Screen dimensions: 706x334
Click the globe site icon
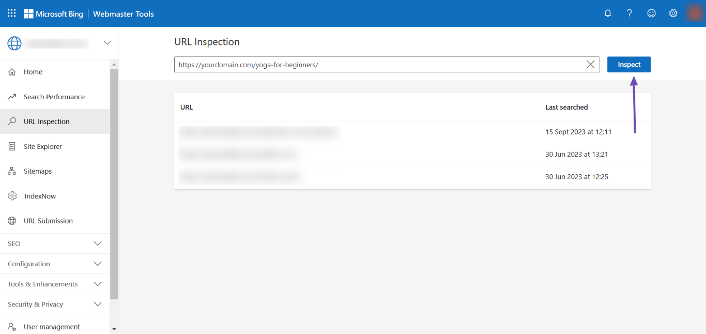point(14,43)
